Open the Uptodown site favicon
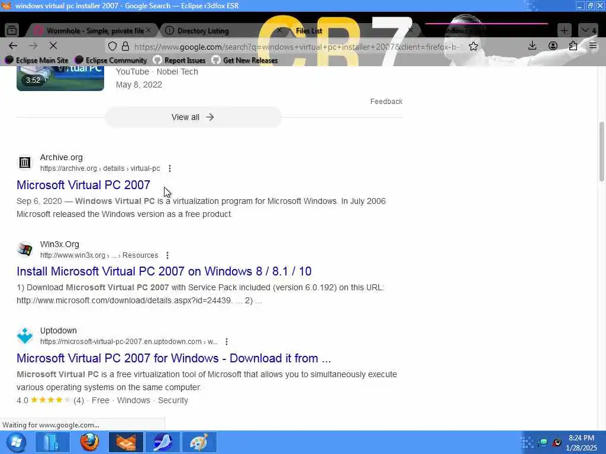 click(x=25, y=336)
